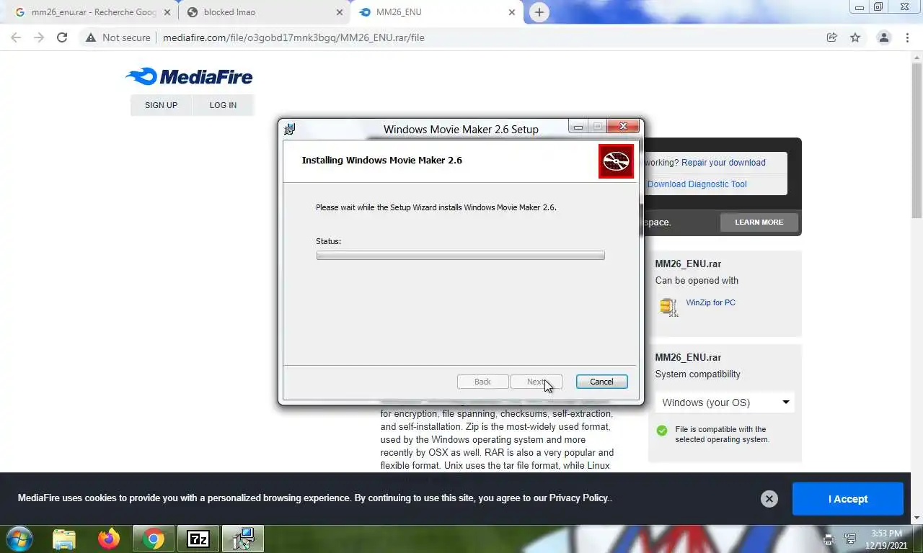Click the LEARN MORE button
The width and height of the screenshot is (923, 553).
point(759,222)
